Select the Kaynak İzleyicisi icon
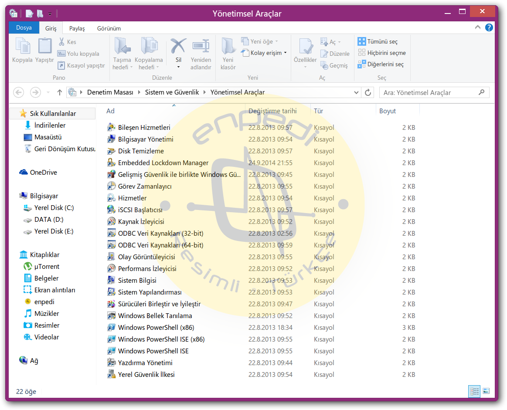The height and width of the screenshot is (410, 507). pyautogui.click(x=111, y=221)
